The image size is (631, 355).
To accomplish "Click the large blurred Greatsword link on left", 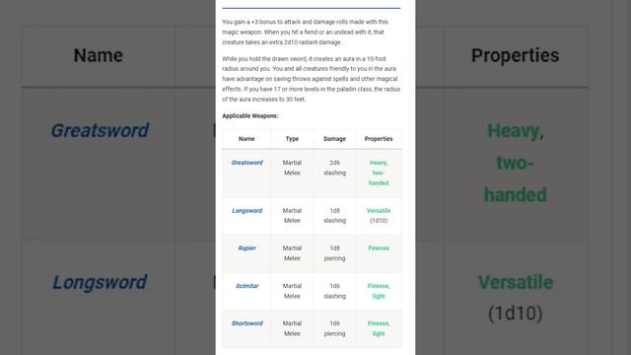I will click(x=100, y=130).
